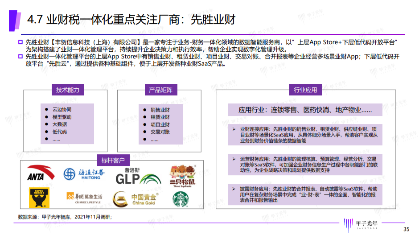Image resolution: width=419 pixels, height=235 pixels.
Task: Click the 应用行业 highlighted banner
Action: tap(305, 110)
